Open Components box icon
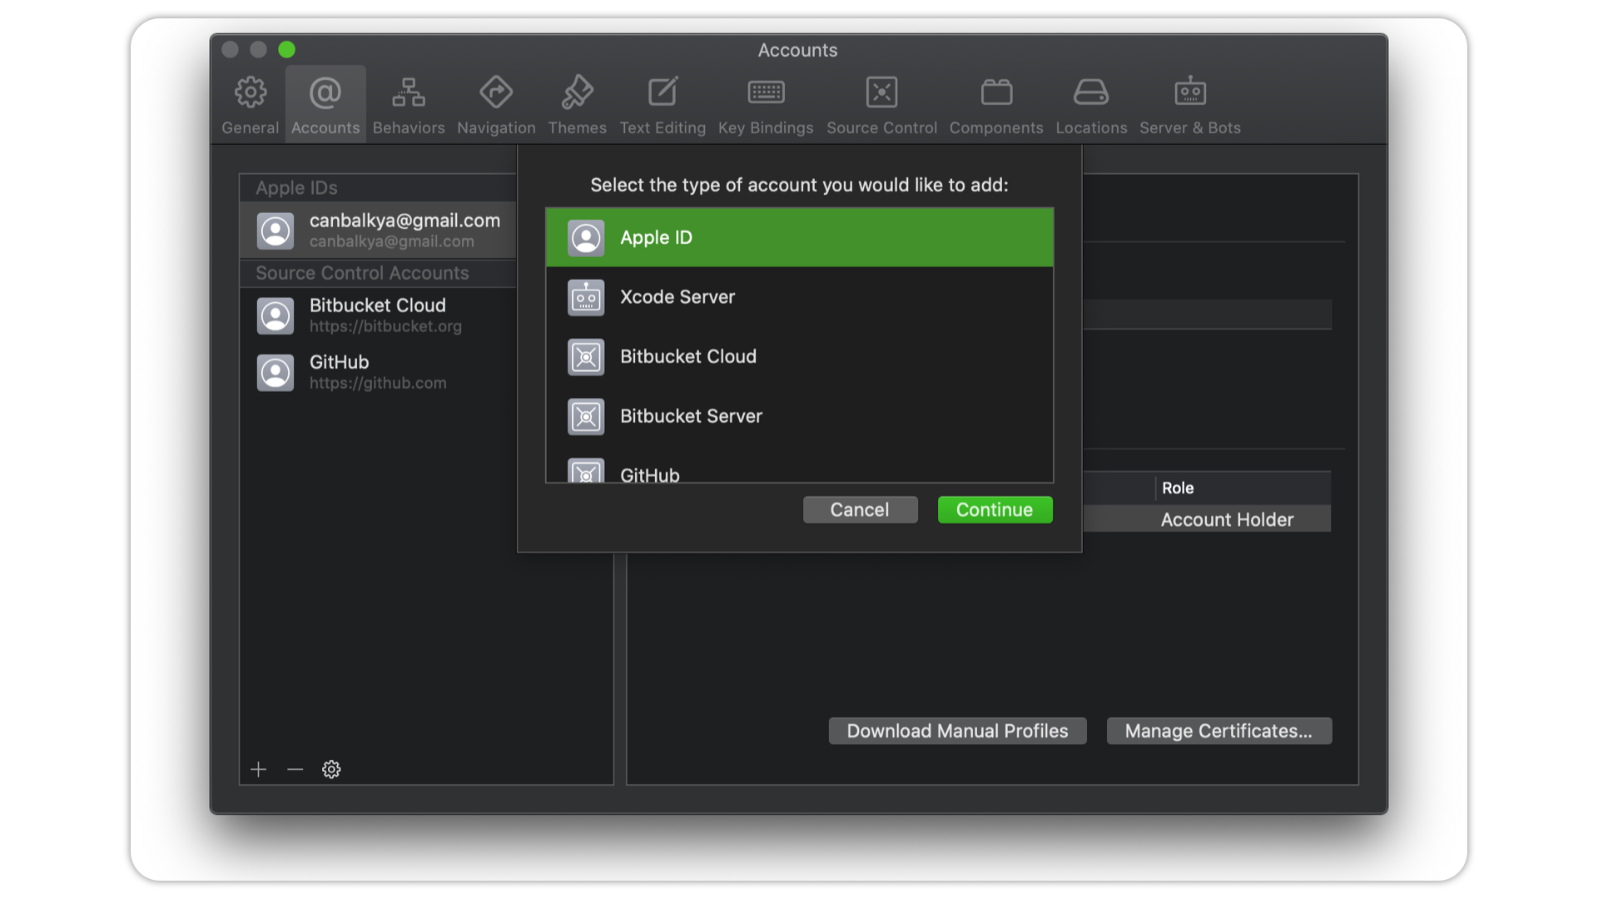 (x=996, y=92)
